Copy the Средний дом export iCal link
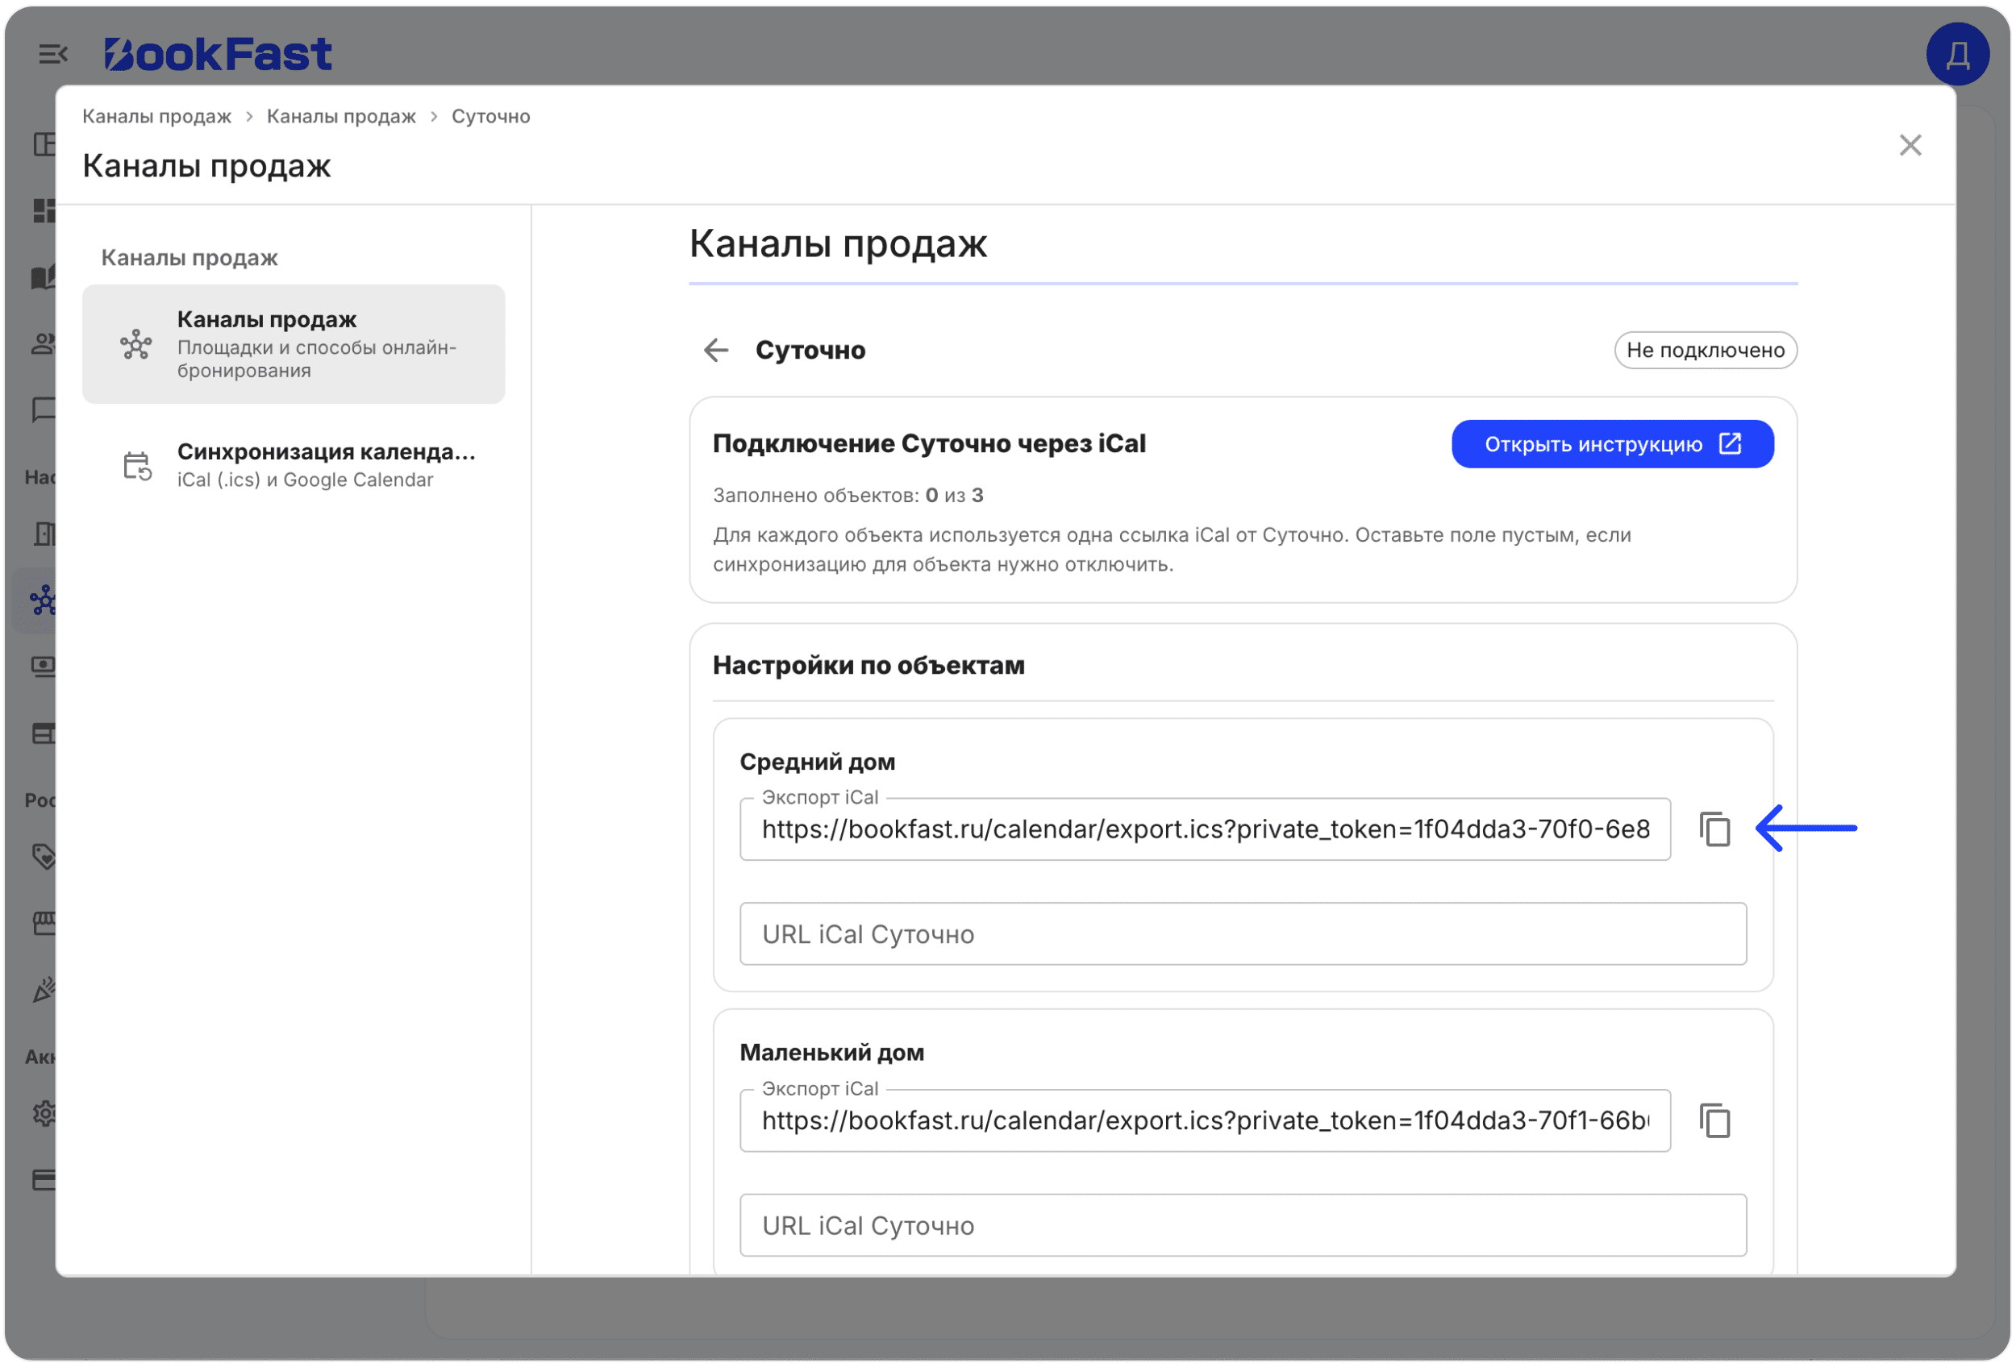This screenshot has width=2016, height=1363. coord(1714,829)
